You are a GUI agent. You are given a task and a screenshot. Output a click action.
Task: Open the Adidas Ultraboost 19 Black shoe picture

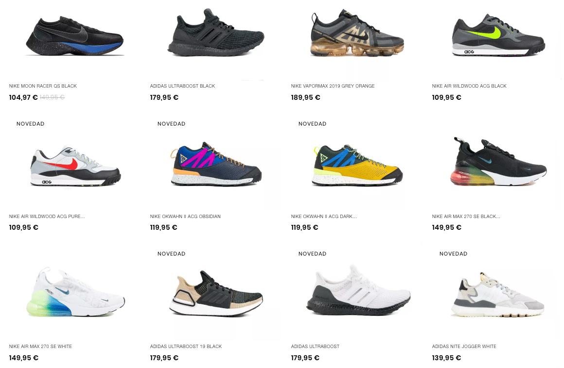[216, 294]
